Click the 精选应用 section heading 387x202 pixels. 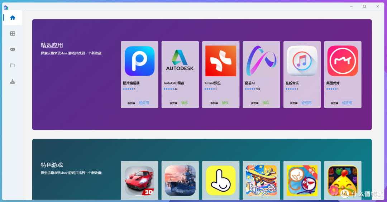[x=52, y=45]
